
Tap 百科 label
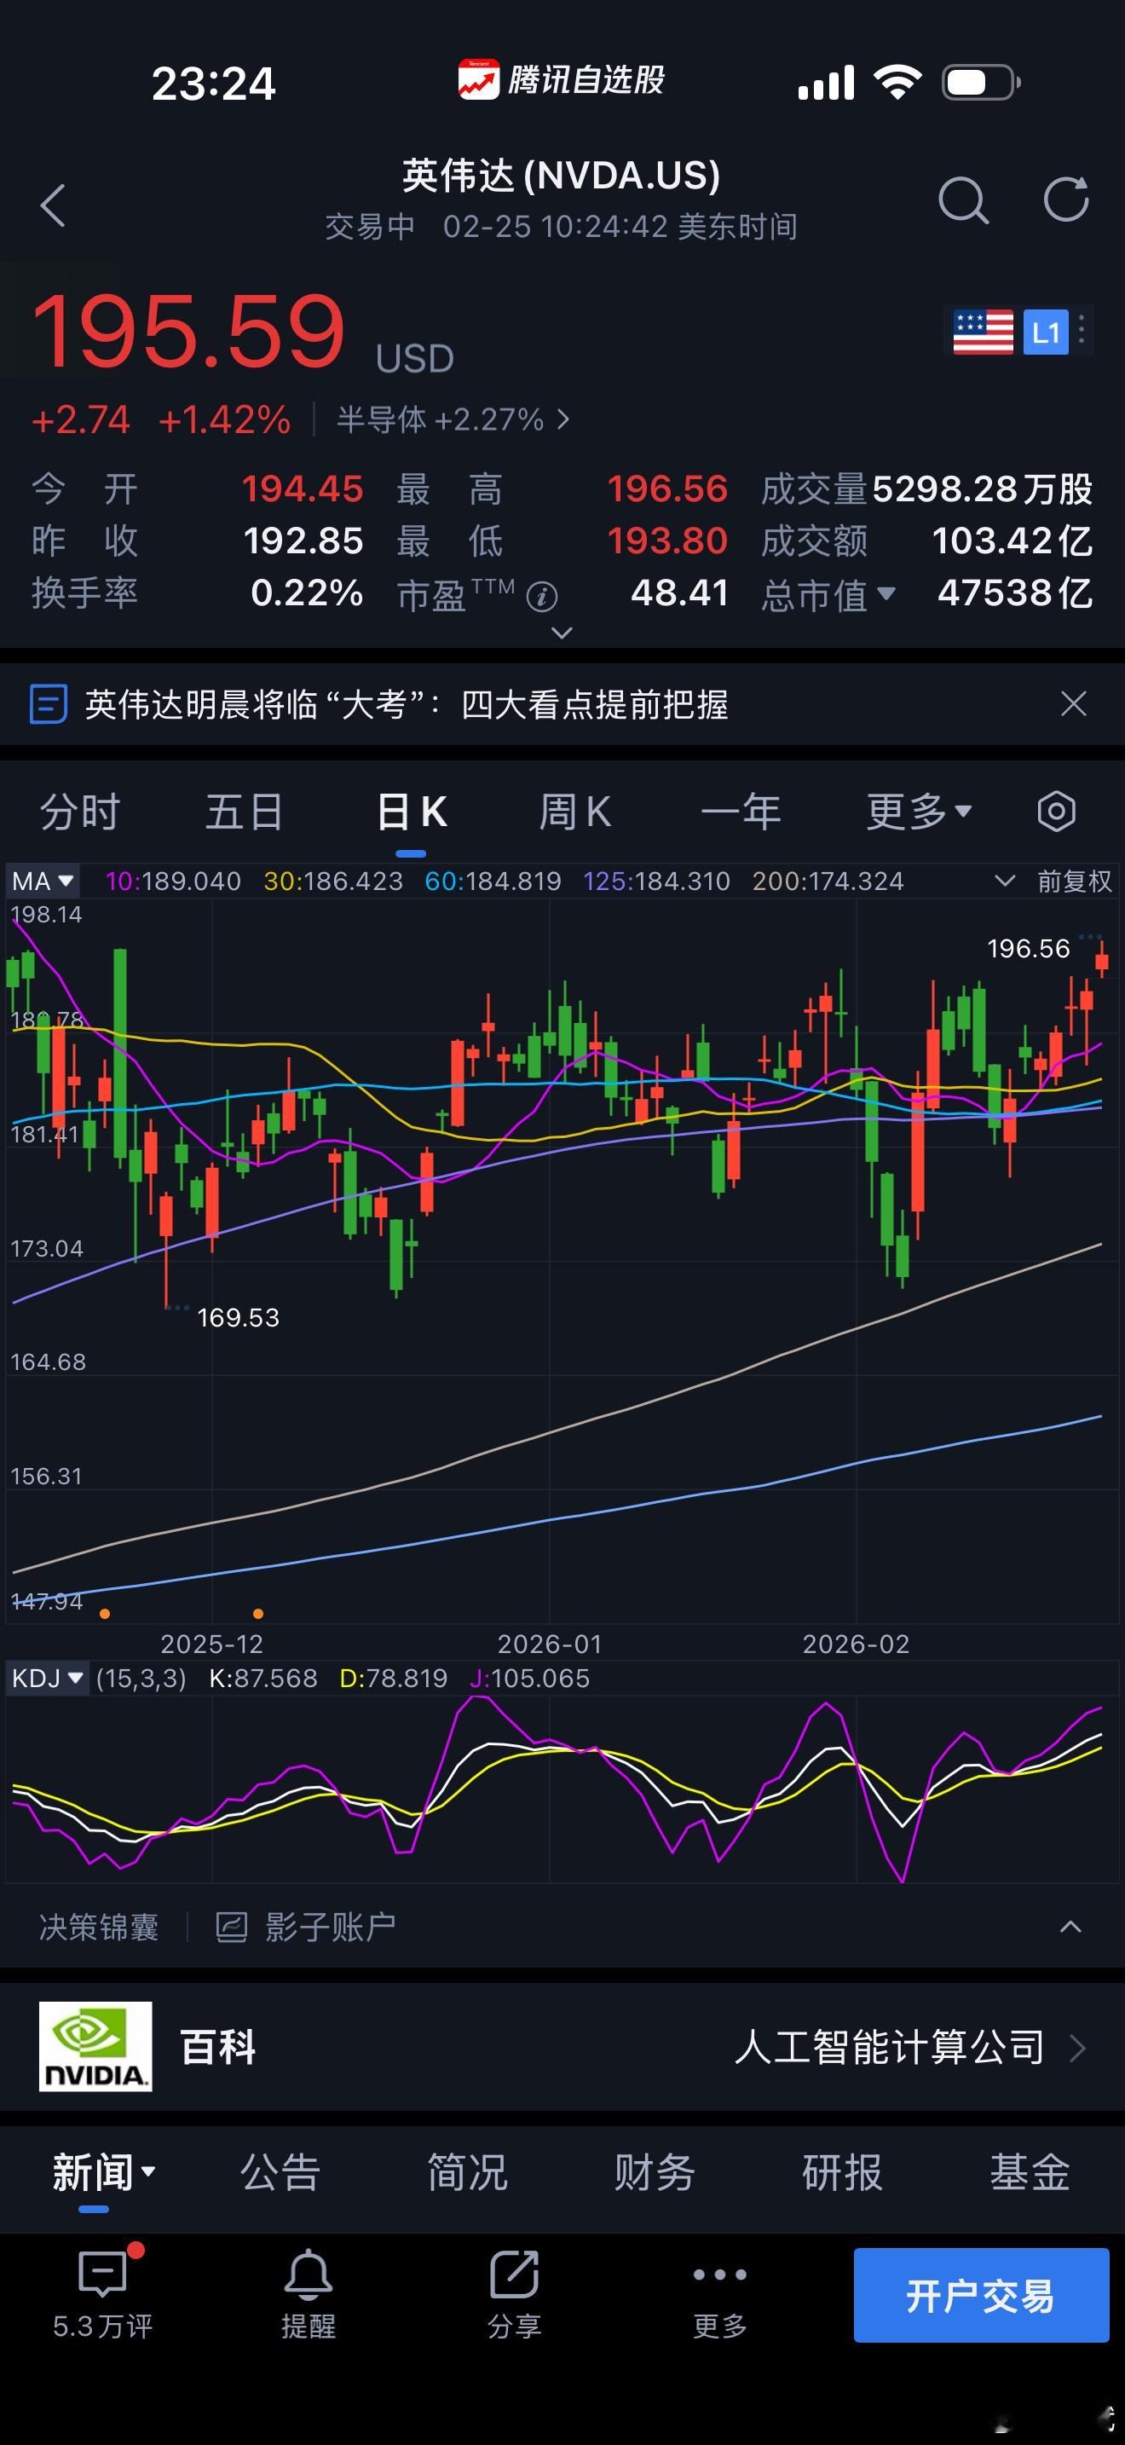pyautogui.click(x=218, y=2048)
